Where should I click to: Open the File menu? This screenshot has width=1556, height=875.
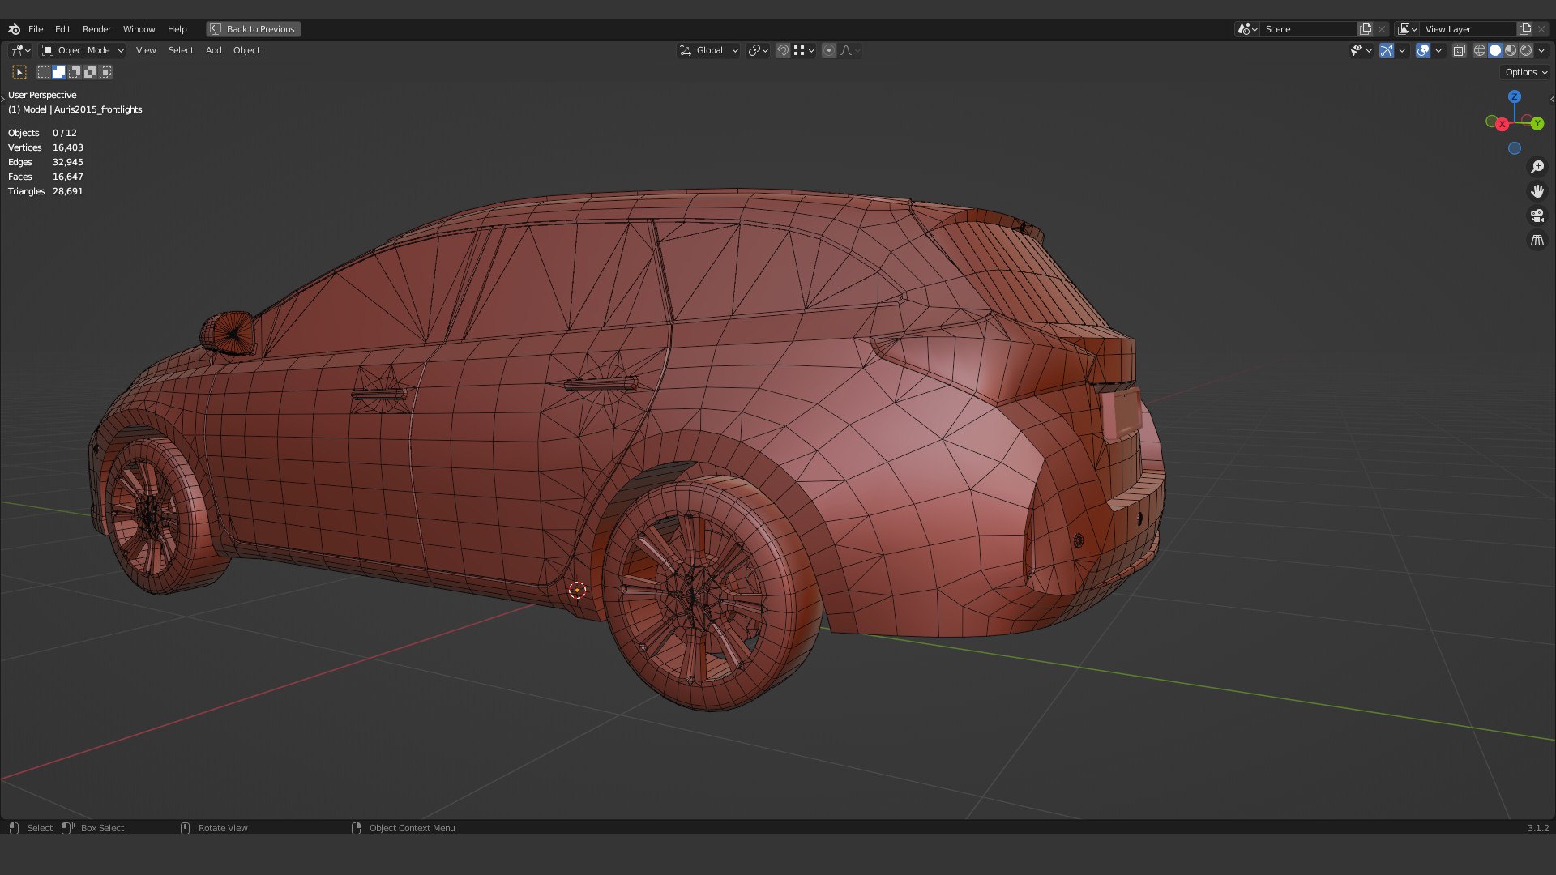(36, 29)
